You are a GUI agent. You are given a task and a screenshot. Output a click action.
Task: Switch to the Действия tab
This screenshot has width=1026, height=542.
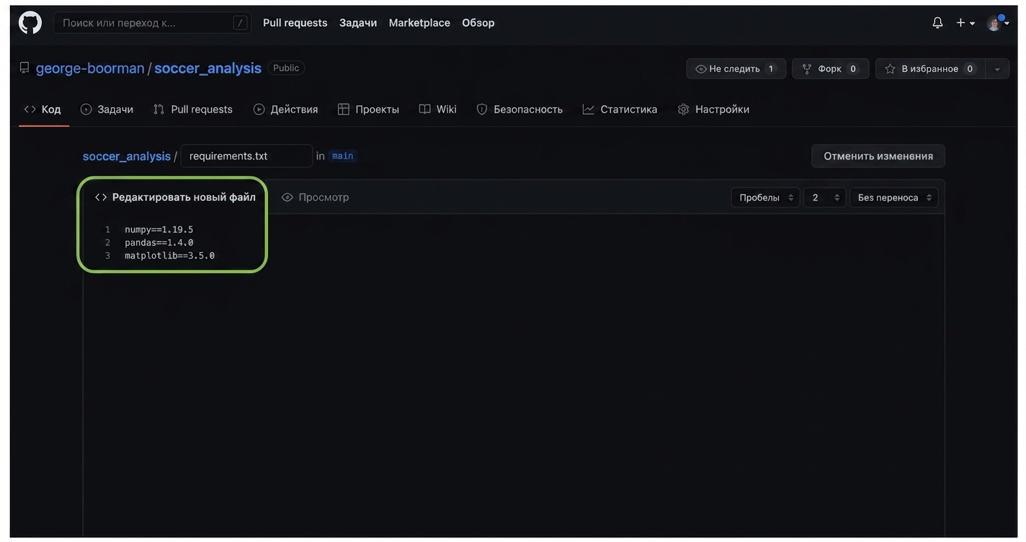pyautogui.click(x=286, y=110)
